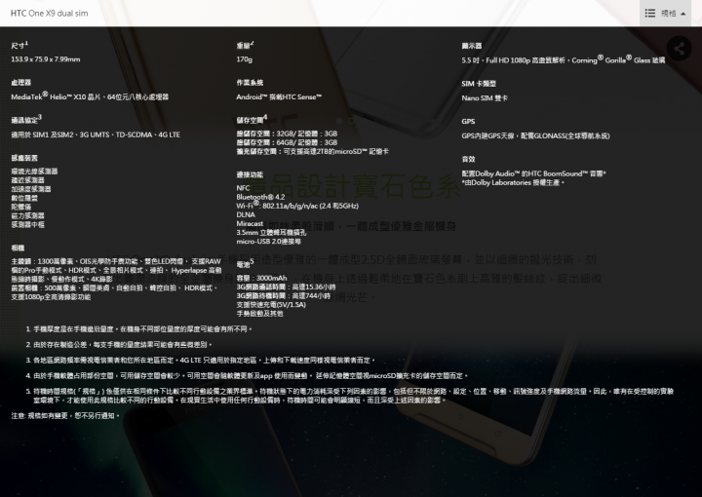Click the 環境光線感測器 sensor entry
This screenshot has height=497, width=702.
click(34, 172)
